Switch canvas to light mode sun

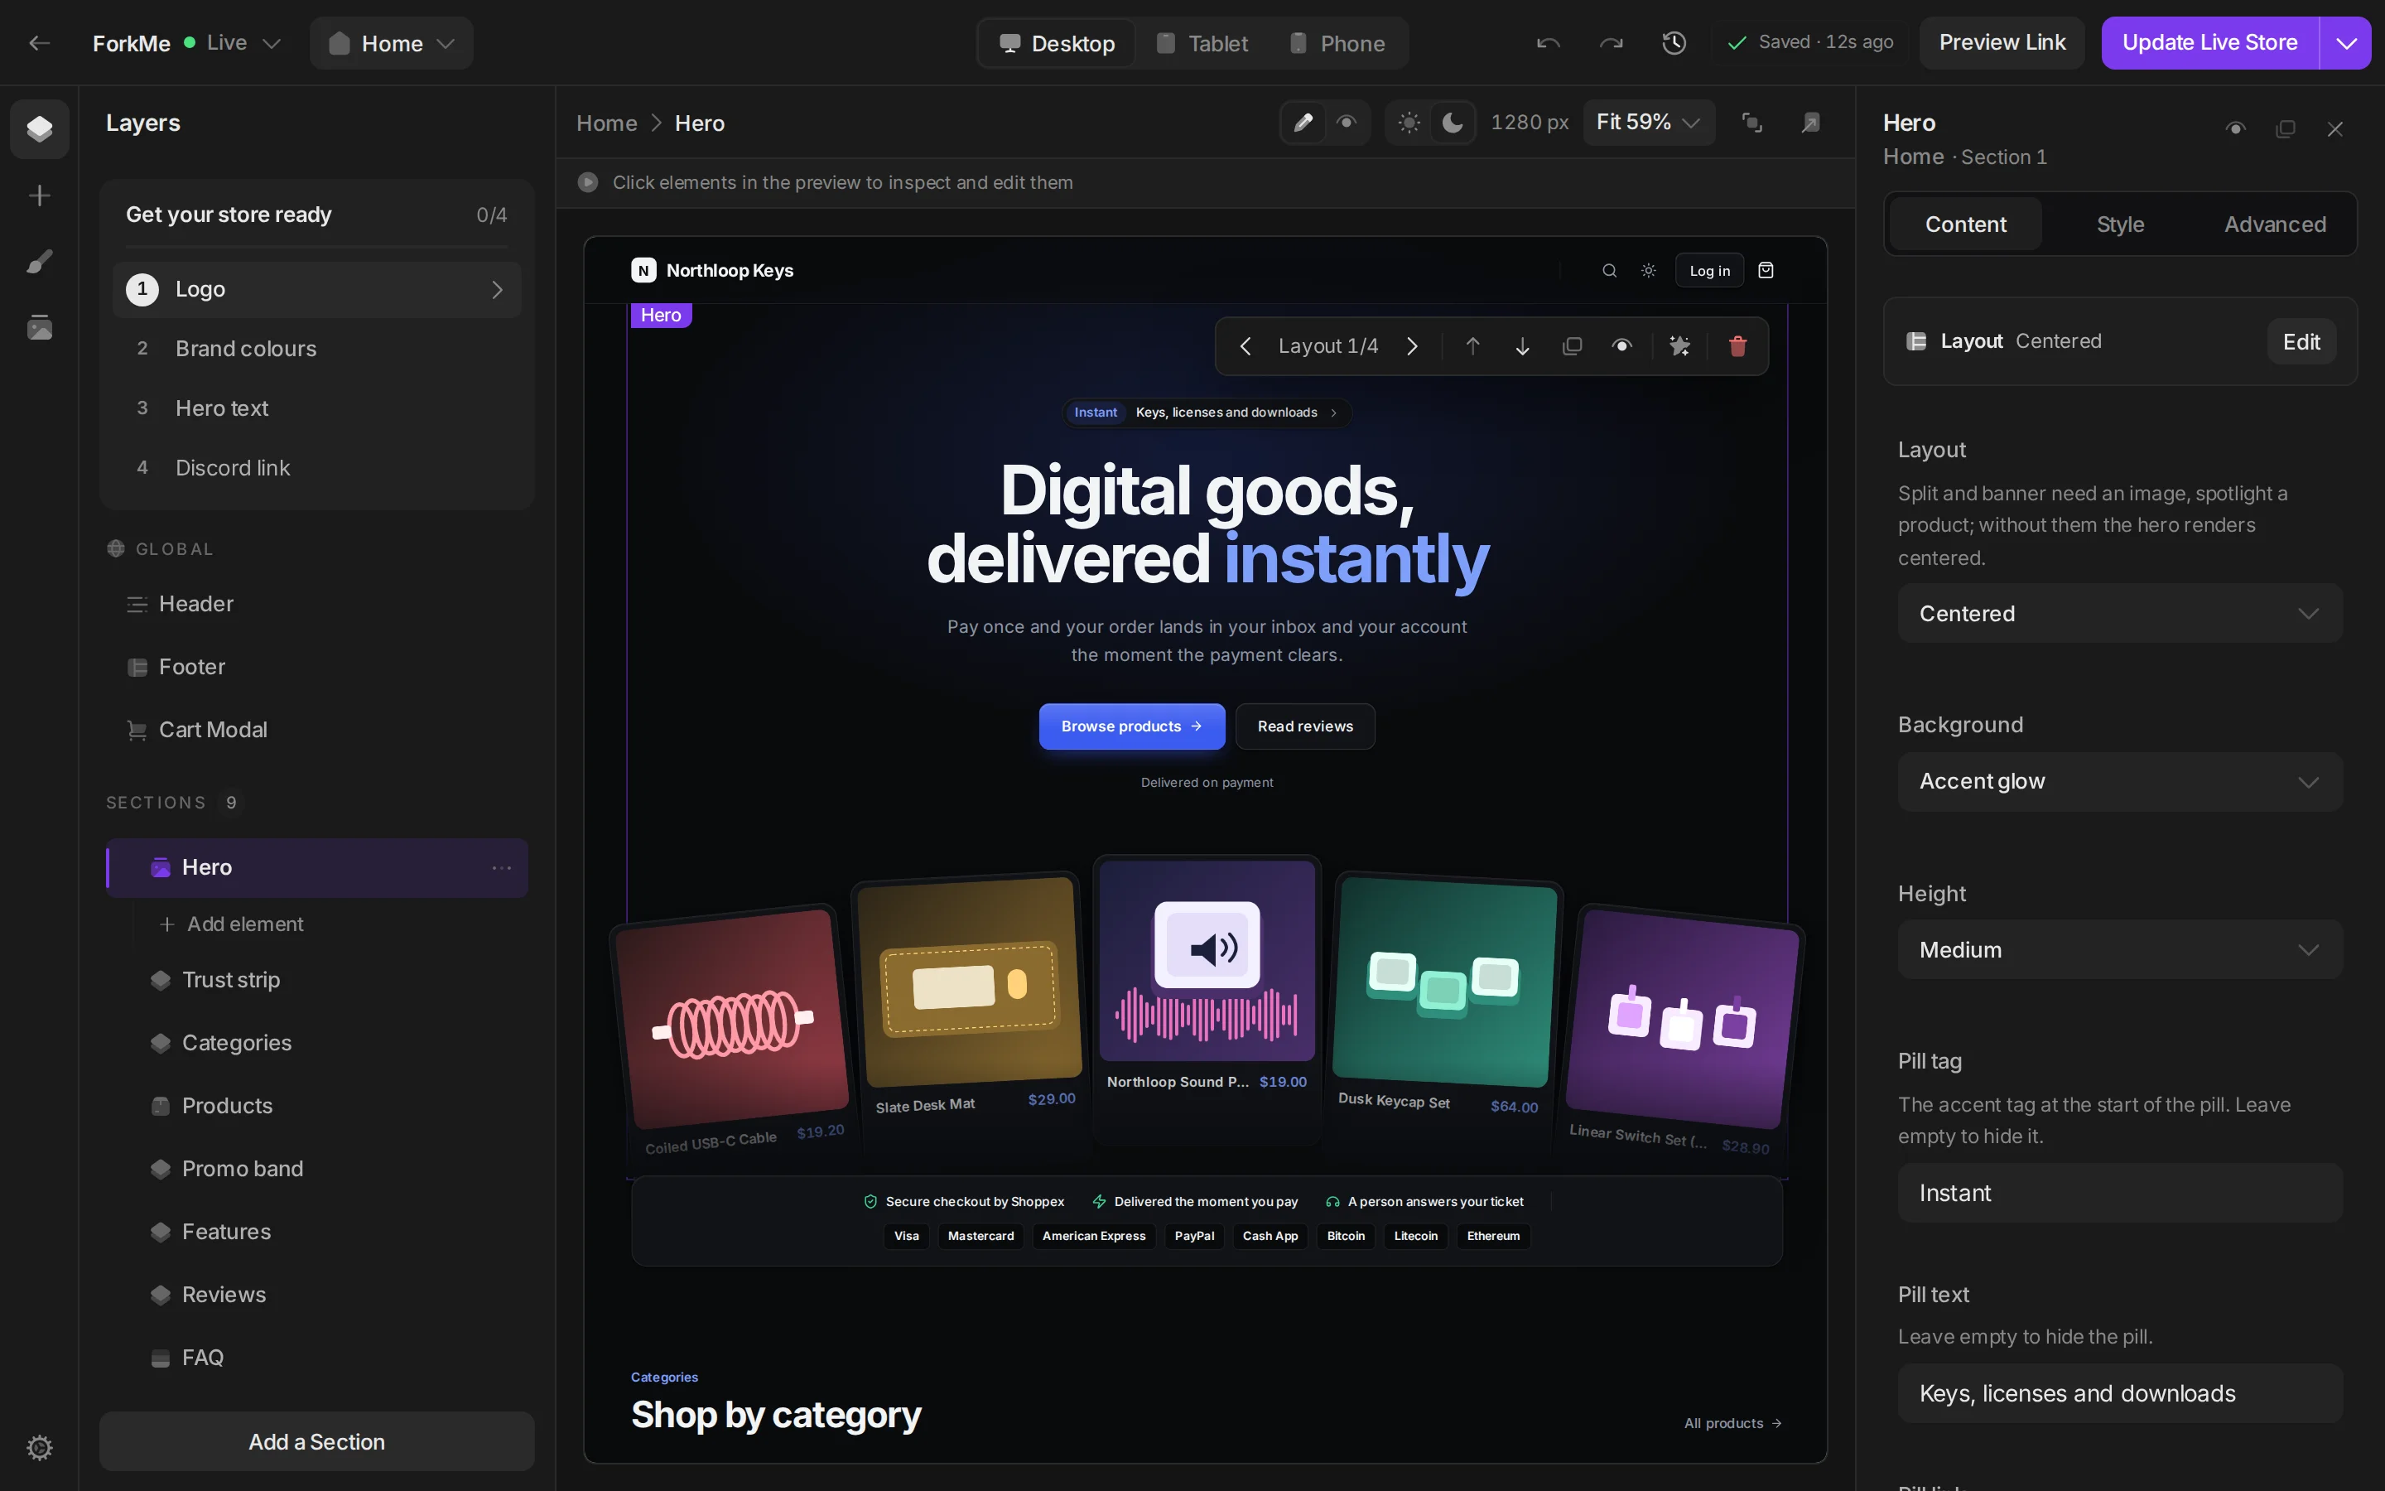click(x=1409, y=123)
